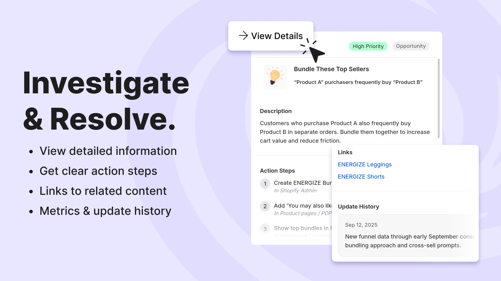Viewport: 501px width, 281px height.
Task: Click the details panel vertical scrollbar
Action: (x=438, y=98)
